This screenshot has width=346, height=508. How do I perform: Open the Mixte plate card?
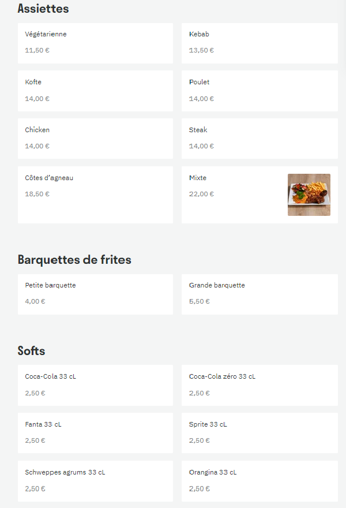(259, 195)
